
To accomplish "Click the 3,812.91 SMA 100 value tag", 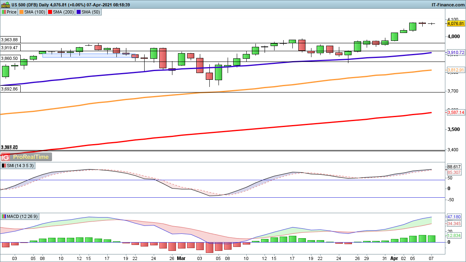I will tap(456, 70).
